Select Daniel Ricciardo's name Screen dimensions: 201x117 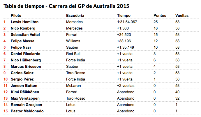(x=26, y=54)
